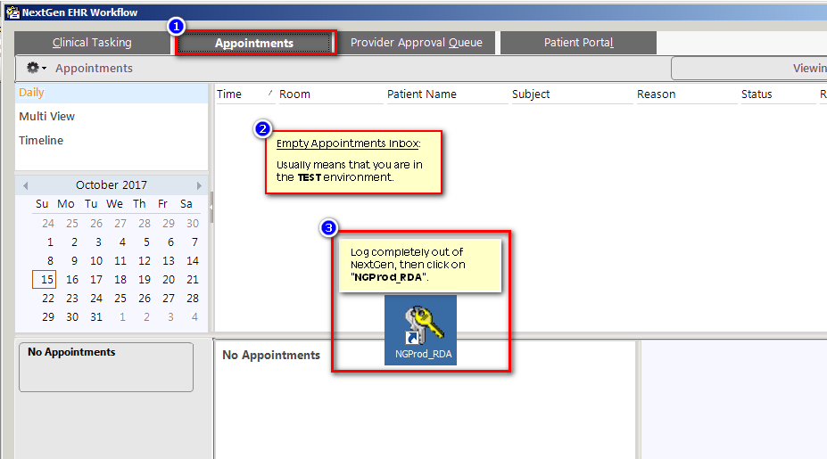Select October 1 in the calendar
This screenshot has width=827, height=459.
(50, 242)
